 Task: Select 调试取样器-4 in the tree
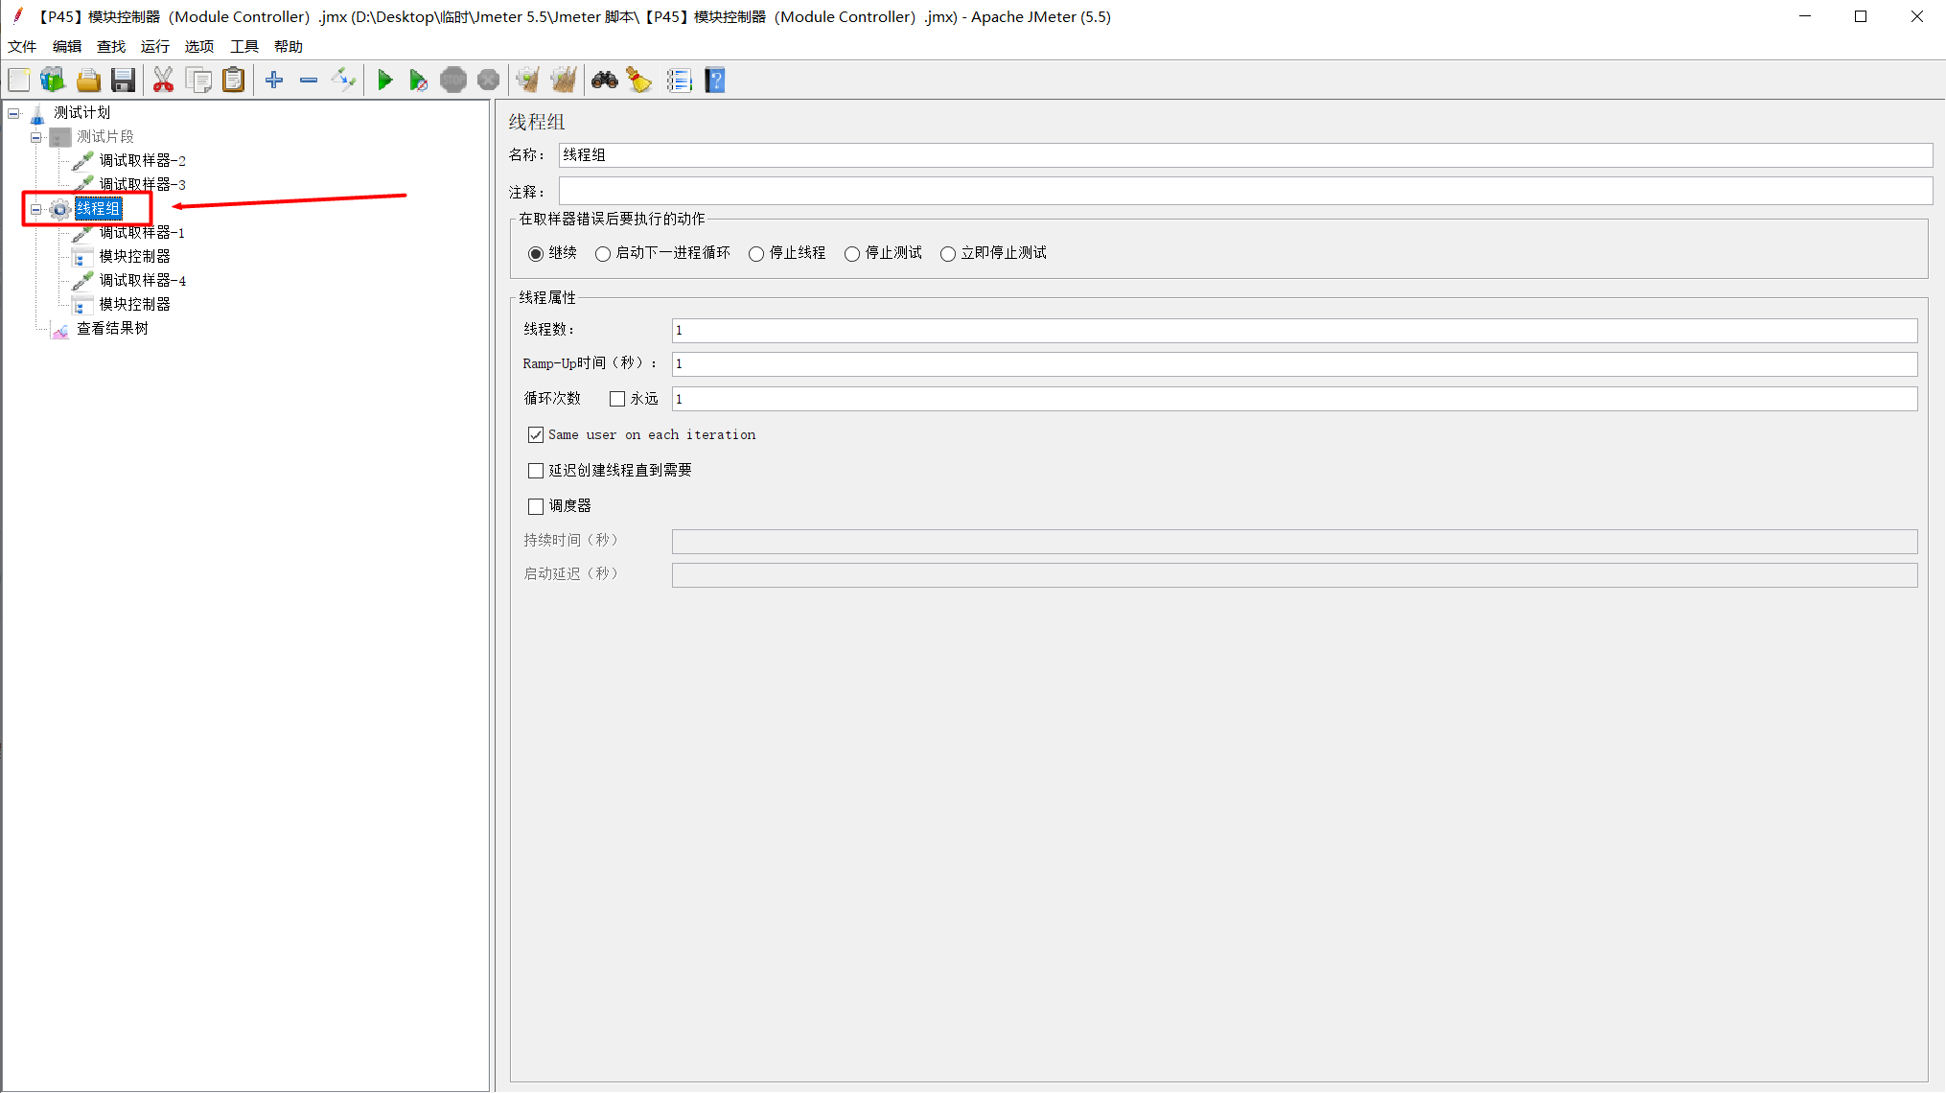[143, 281]
